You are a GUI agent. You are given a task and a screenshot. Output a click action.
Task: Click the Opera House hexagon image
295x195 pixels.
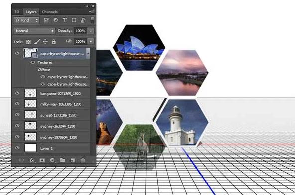[x=139, y=48]
